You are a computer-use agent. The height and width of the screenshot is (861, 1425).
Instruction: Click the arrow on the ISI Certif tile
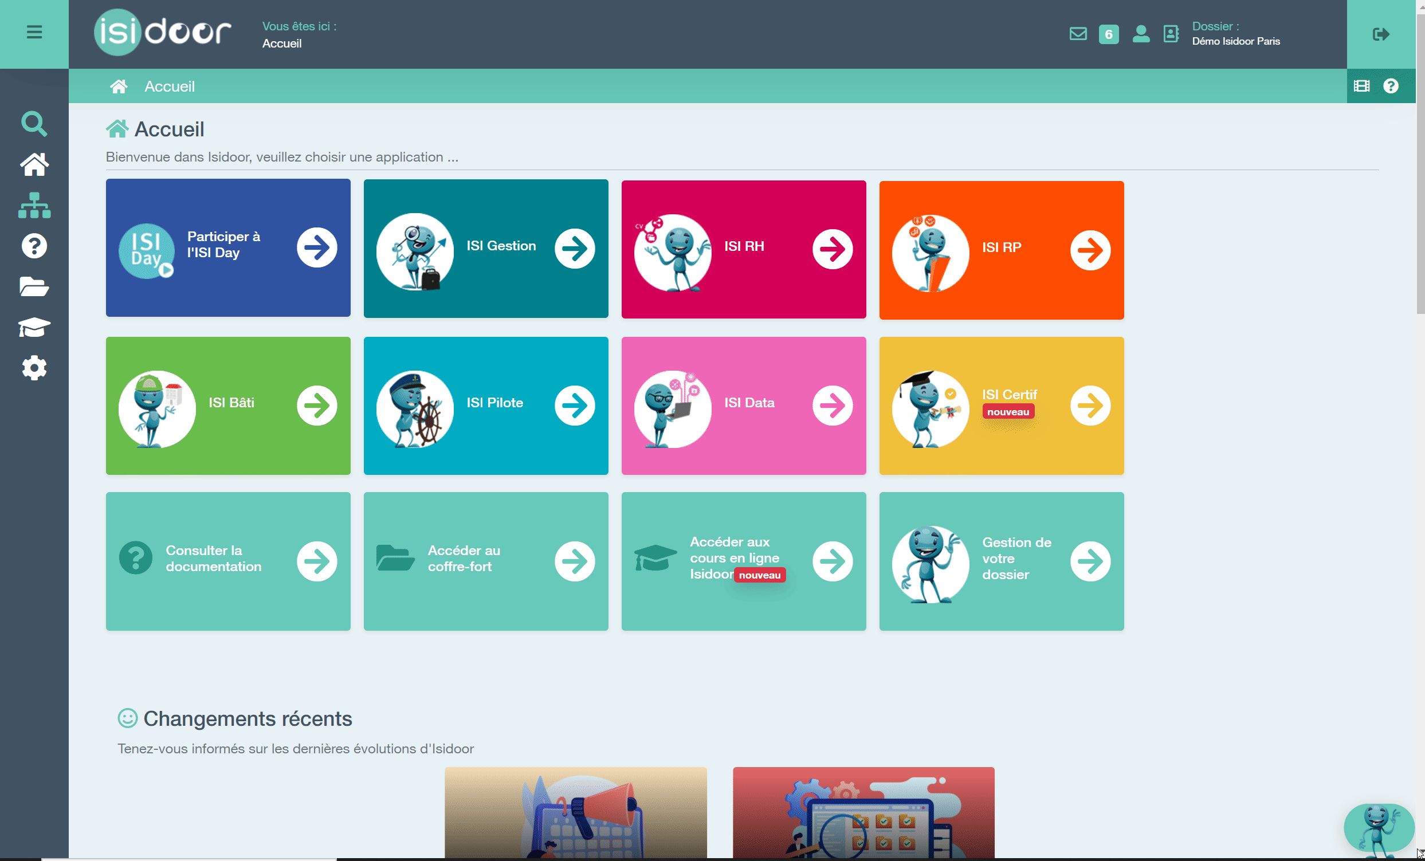1091,406
